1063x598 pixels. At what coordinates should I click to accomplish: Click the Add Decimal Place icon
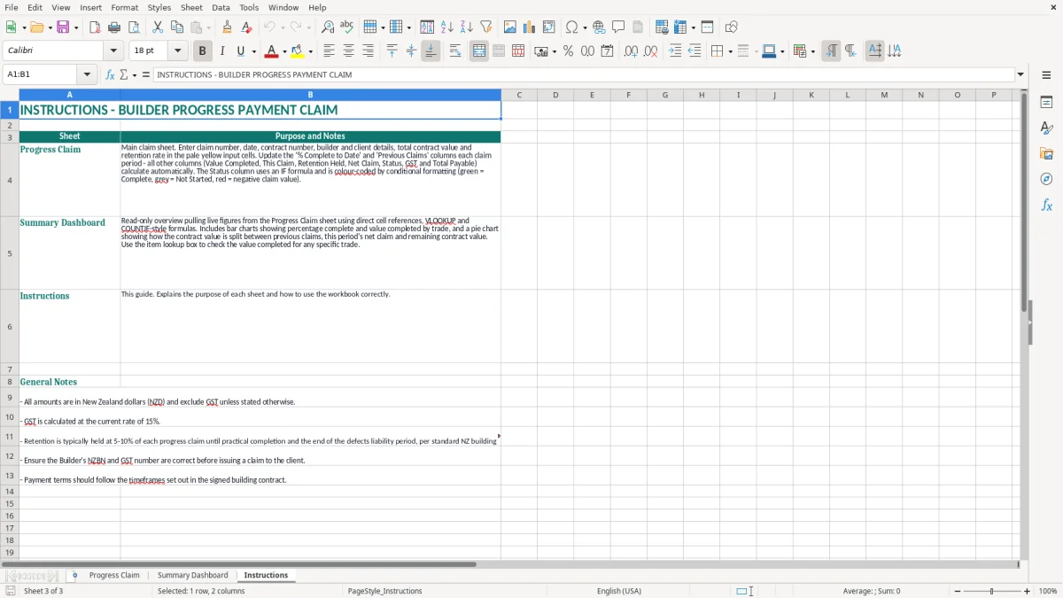coord(631,50)
